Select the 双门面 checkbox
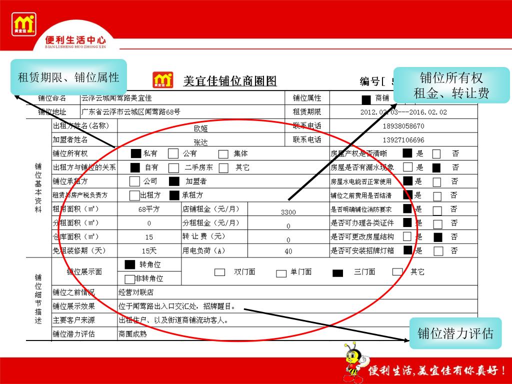The image size is (512, 384). click(220, 272)
